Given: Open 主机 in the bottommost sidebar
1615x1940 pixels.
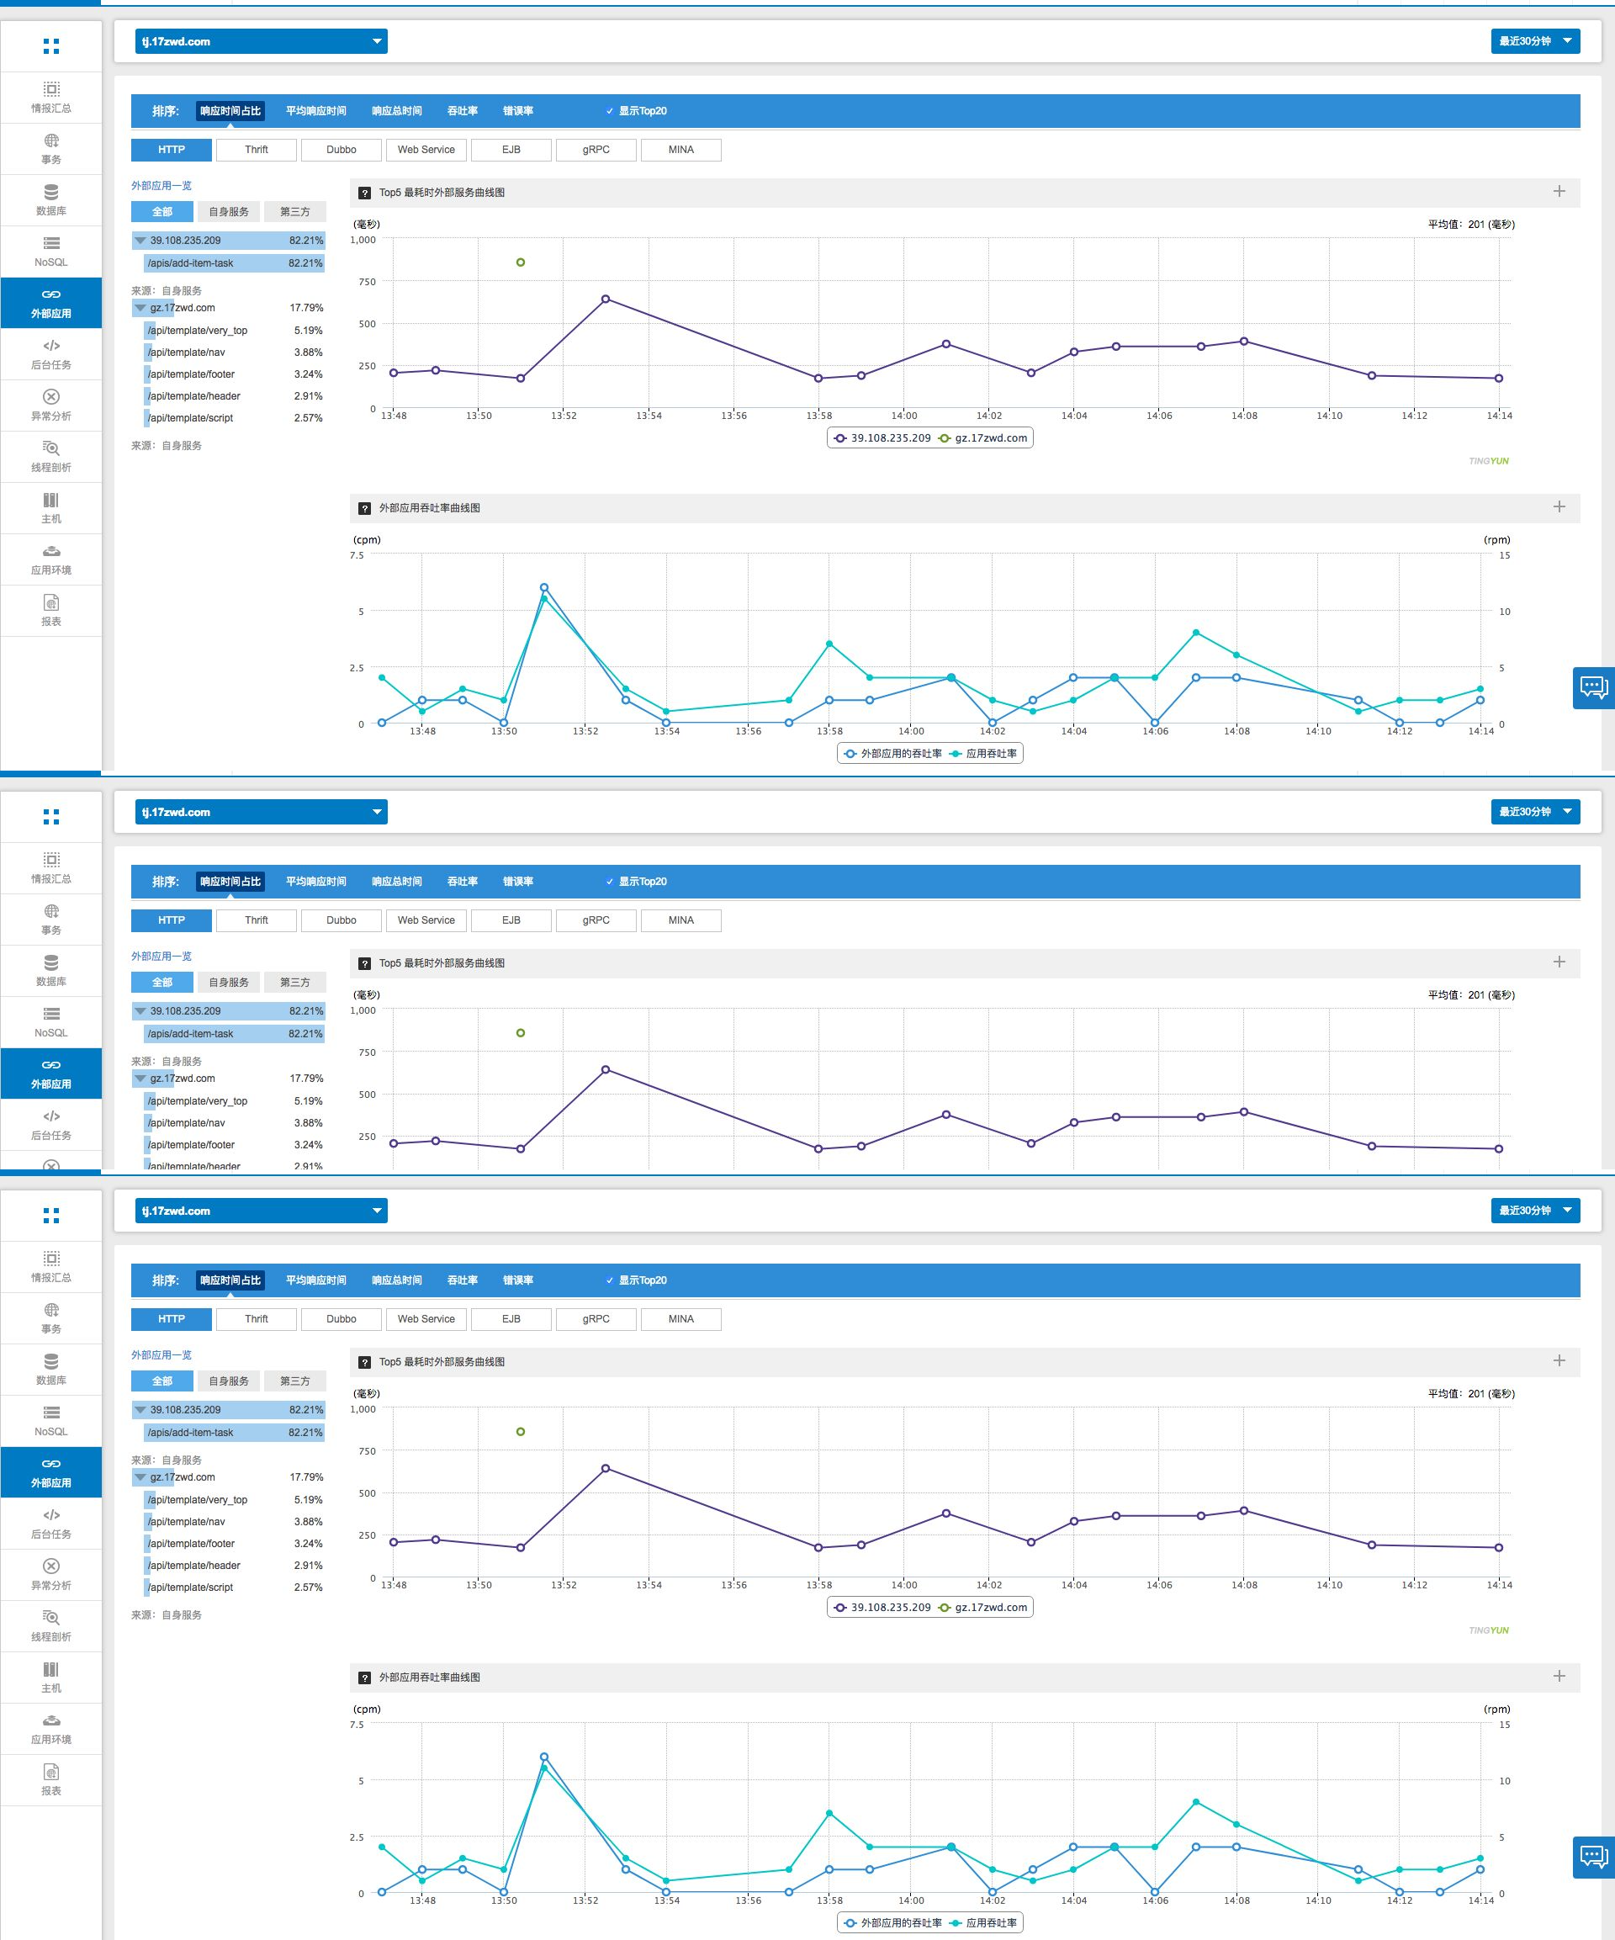Looking at the screenshot, I should point(50,1678).
